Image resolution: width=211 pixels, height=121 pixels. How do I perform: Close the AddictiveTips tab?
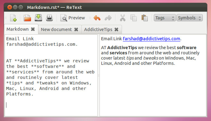click(116, 29)
